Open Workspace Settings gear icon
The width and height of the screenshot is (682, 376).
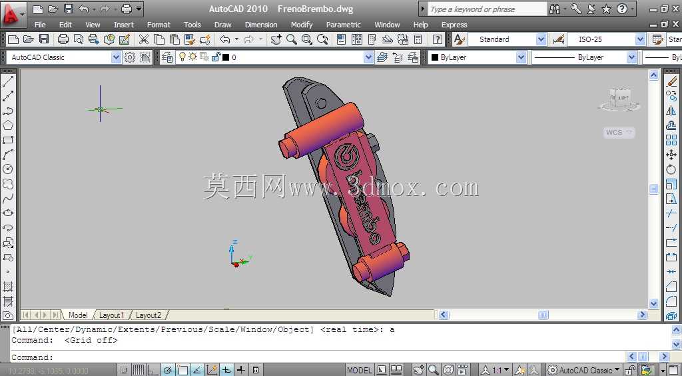click(130, 57)
